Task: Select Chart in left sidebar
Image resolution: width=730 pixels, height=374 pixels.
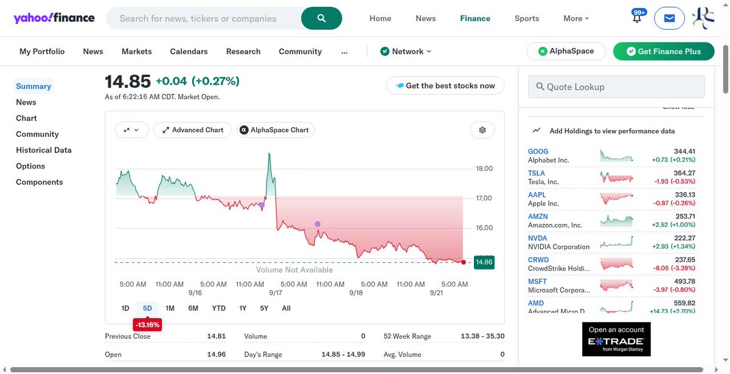Action: pyautogui.click(x=26, y=118)
